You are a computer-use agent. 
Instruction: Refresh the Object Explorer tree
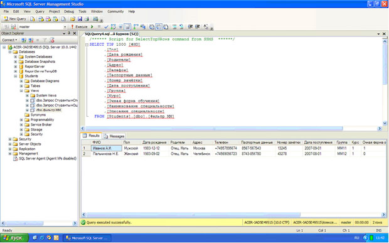coord(51,40)
